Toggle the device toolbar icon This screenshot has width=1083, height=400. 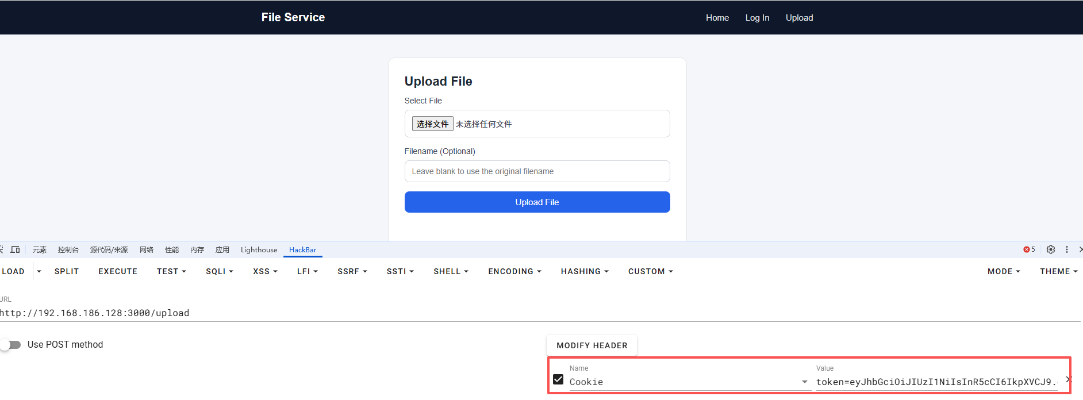pos(16,249)
